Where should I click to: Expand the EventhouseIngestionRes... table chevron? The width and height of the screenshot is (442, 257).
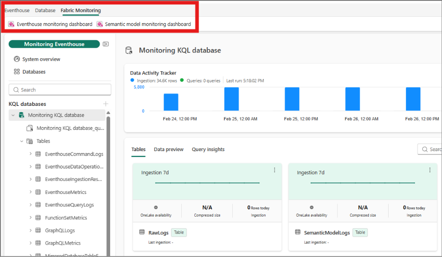[x=30, y=179]
